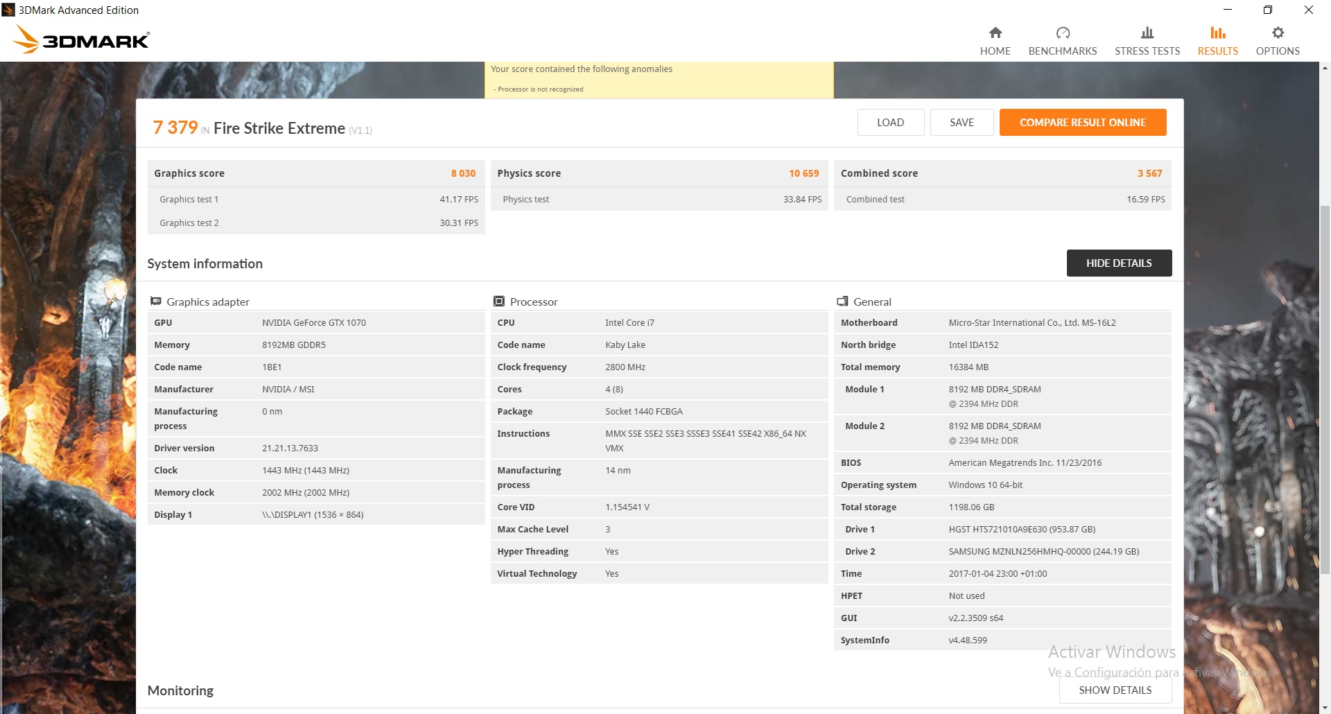1331x714 pixels.
Task: Minimize the 3DMark window
Action: pos(1227,10)
